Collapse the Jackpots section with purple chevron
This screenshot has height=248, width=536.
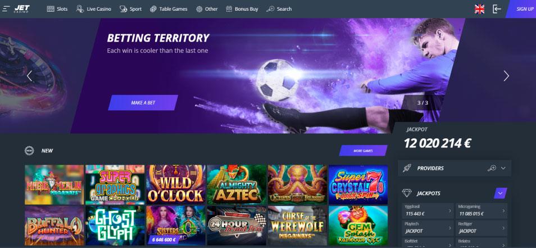501,193
